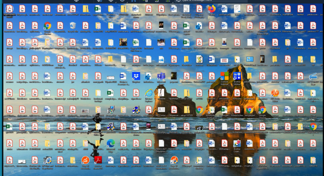The image size is (324, 176).
Task: Select the licensefront PDF file
Action: click(288, 9)
